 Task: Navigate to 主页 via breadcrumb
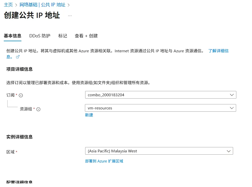pos(8,4)
